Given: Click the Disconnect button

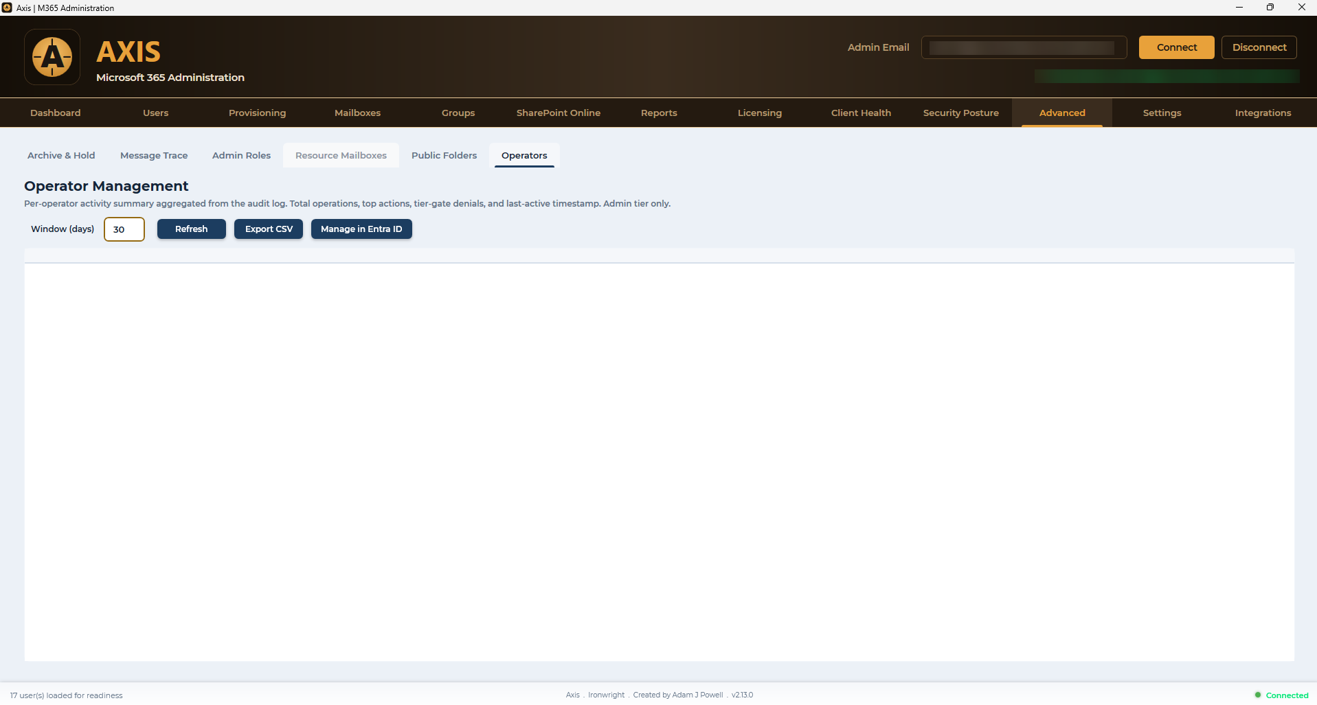Looking at the screenshot, I should pos(1259,47).
